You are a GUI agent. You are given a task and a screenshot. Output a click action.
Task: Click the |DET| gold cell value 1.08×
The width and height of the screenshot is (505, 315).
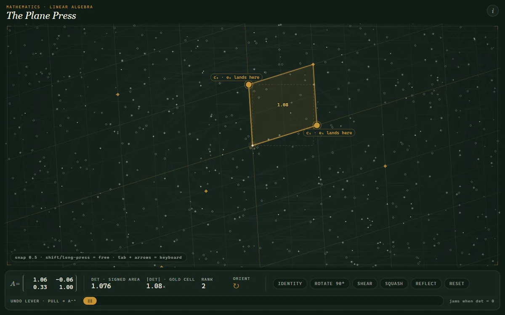tap(156, 286)
